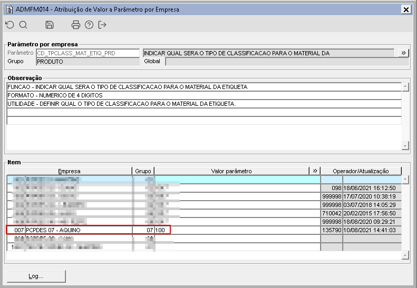Click timestamp 03/07/2018 14:05:29

[372, 205]
